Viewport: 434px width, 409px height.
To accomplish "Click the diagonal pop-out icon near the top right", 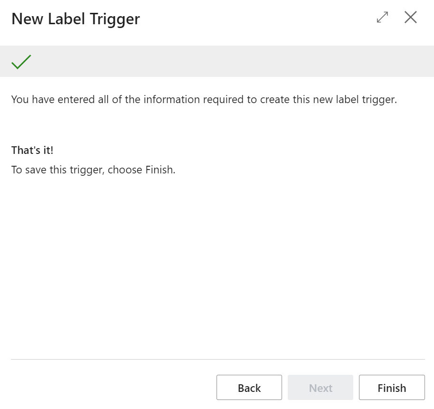I will (x=382, y=17).
